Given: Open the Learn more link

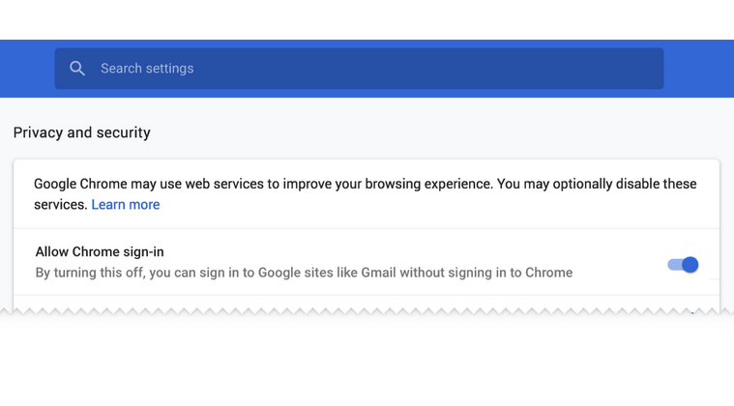Looking at the screenshot, I should coord(126,204).
